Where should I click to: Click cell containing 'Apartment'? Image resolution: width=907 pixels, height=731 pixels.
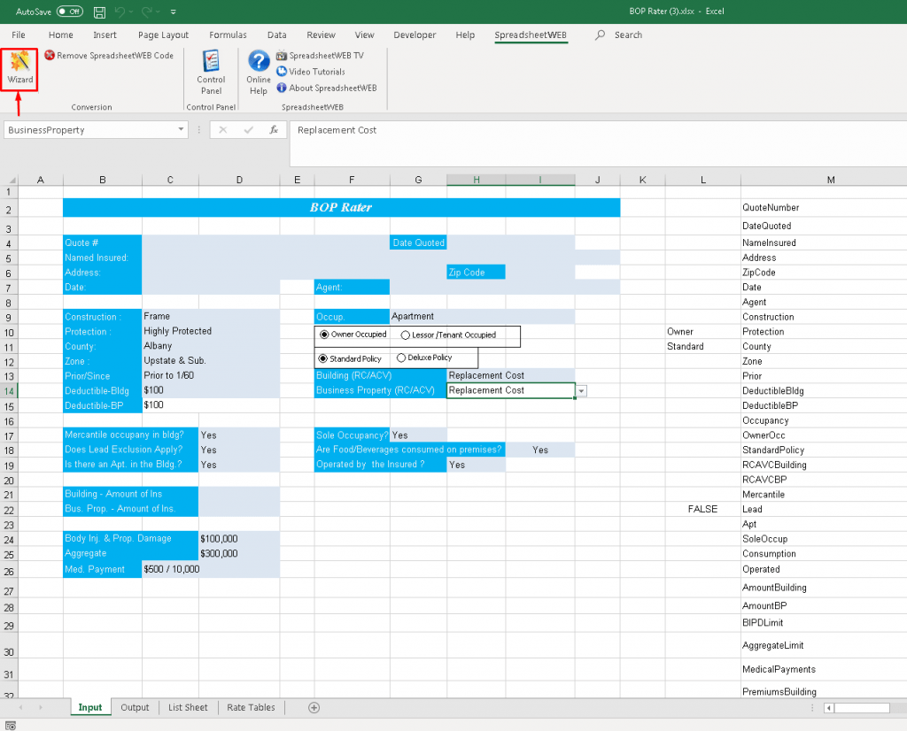483,316
